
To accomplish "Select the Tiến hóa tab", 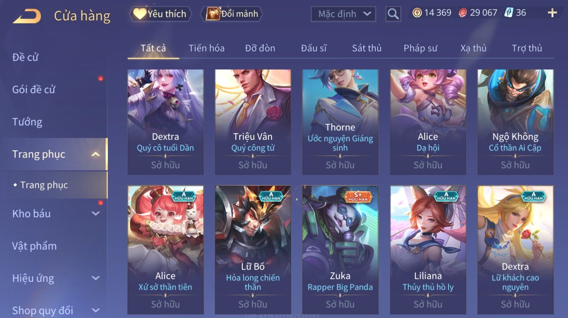I will (206, 48).
